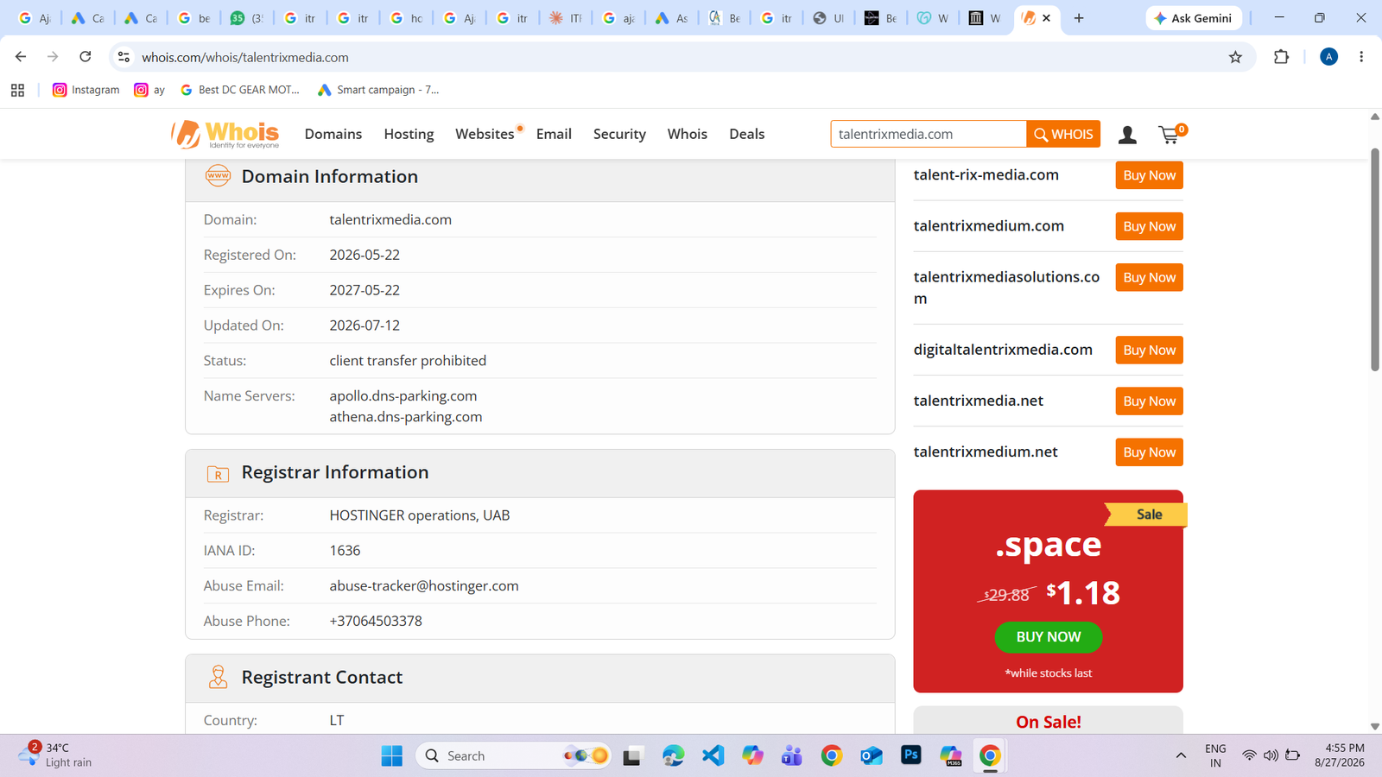View site information in the address bar
The height and width of the screenshot is (777, 1382).
click(x=124, y=57)
